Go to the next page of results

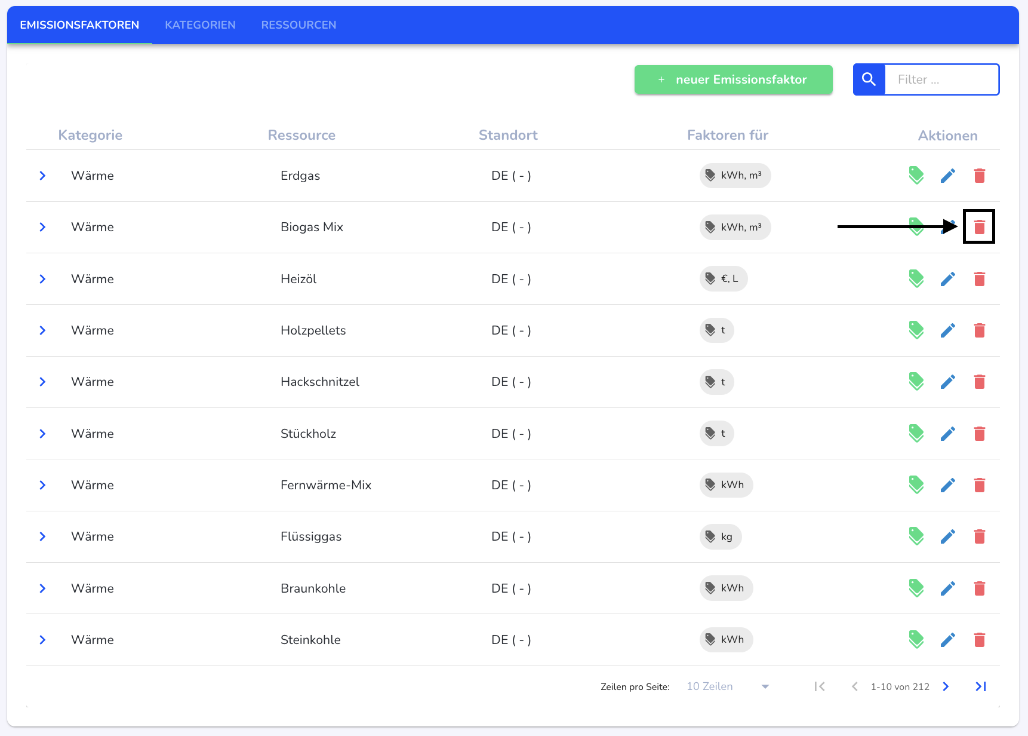tap(946, 686)
